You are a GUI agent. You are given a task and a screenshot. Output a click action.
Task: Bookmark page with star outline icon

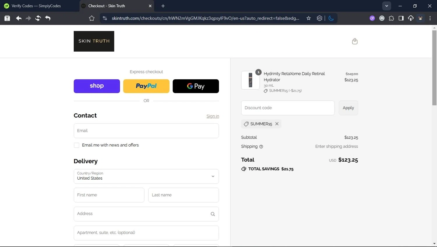92,18
